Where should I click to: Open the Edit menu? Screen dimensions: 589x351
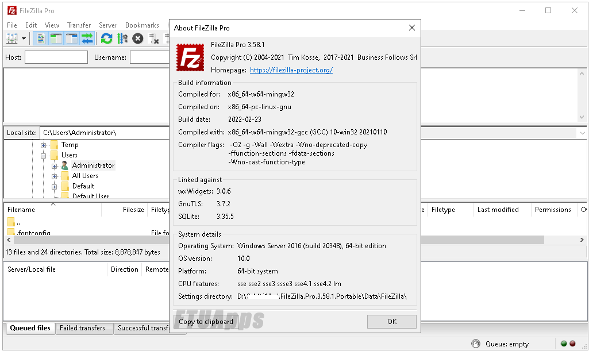tap(31, 25)
